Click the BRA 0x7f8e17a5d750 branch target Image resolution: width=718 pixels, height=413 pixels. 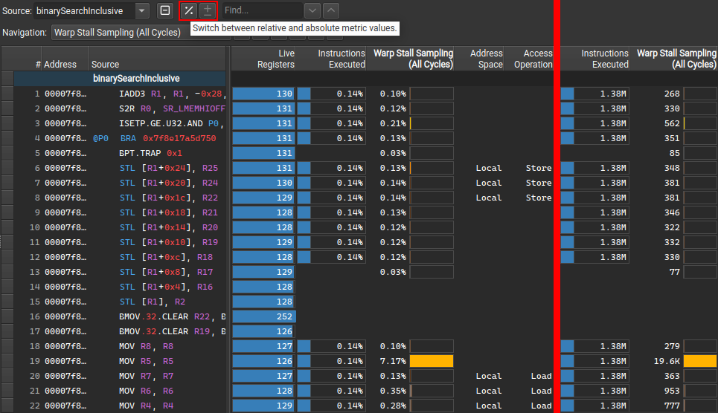tap(179, 138)
